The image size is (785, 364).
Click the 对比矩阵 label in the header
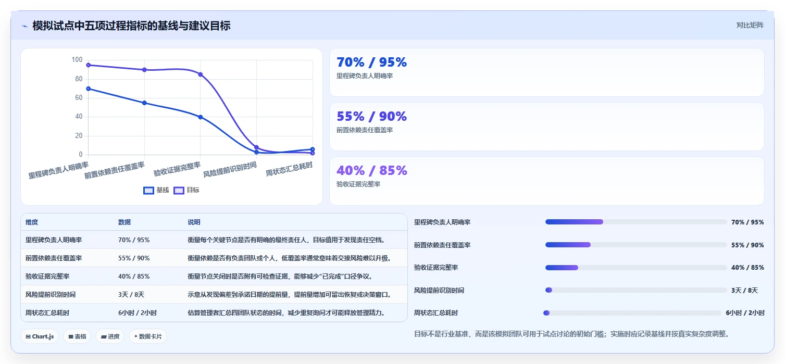(750, 25)
